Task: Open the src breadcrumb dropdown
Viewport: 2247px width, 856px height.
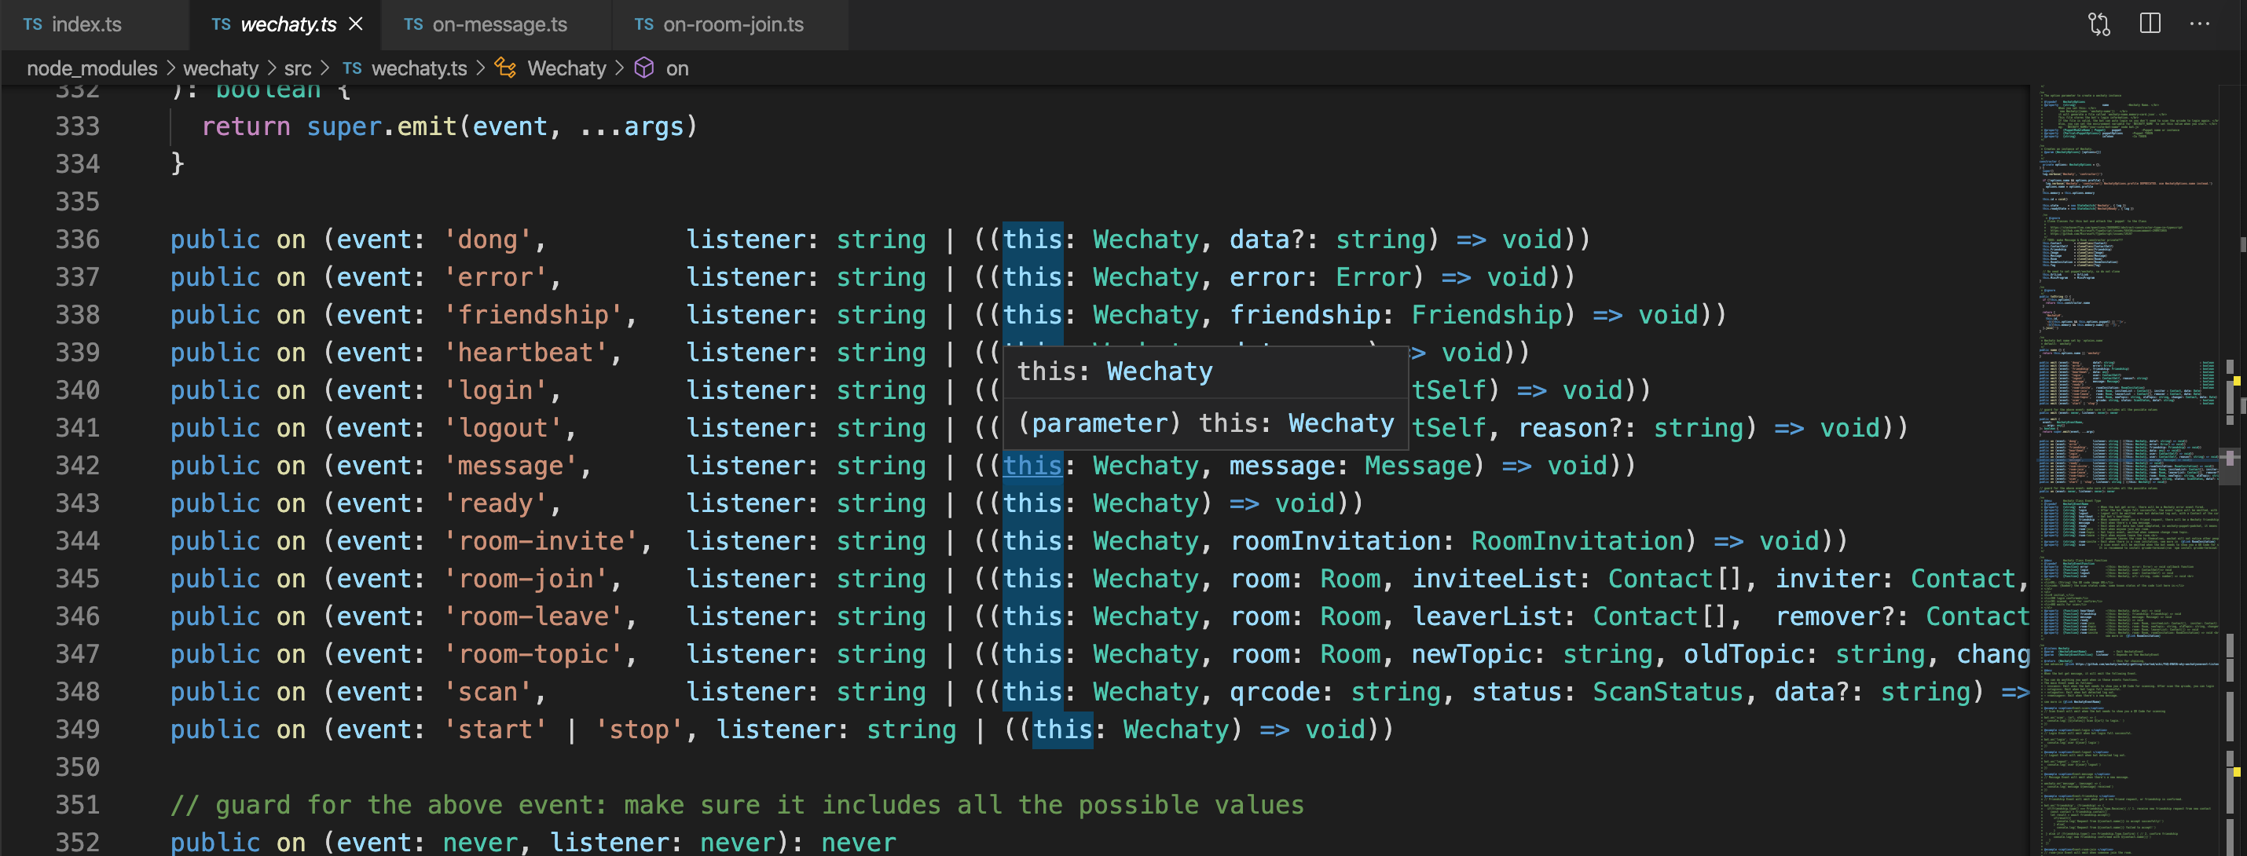Action: 298,68
